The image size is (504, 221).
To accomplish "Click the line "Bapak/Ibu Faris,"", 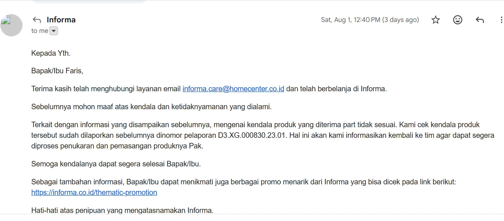I will coord(57,71).
